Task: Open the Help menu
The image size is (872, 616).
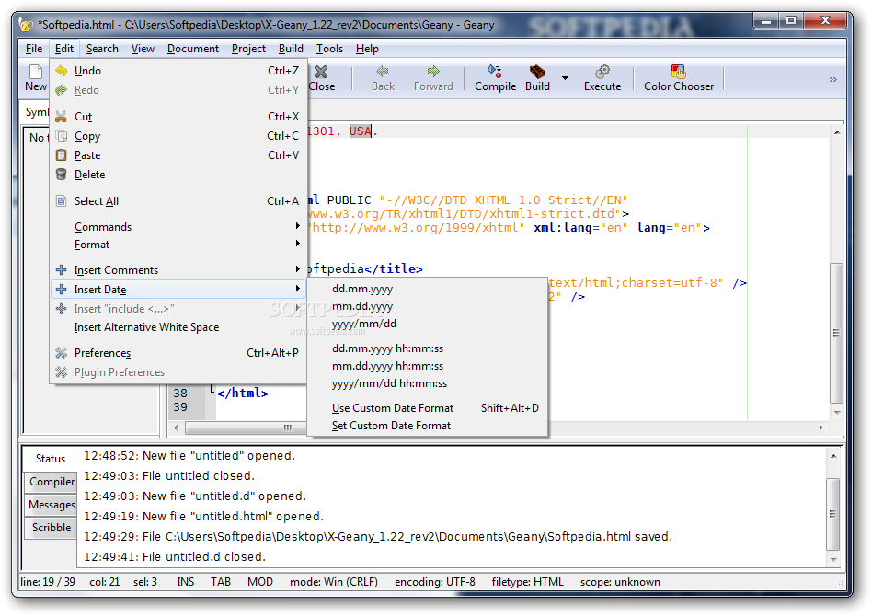Action: tap(367, 49)
